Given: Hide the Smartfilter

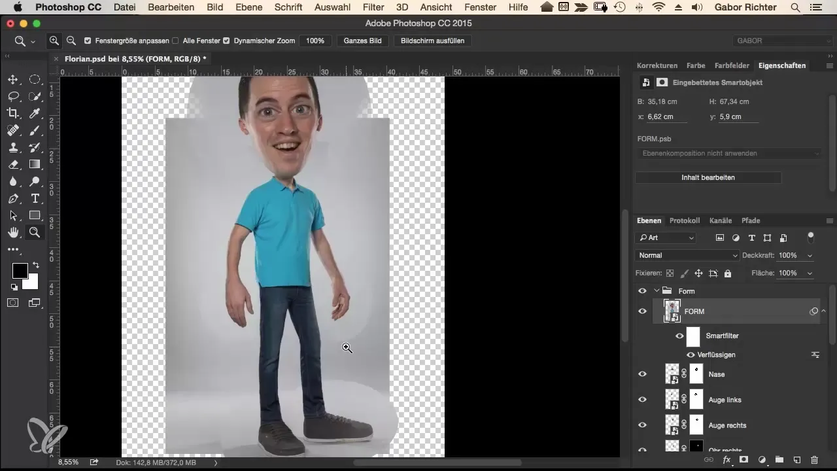Looking at the screenshot, I should coord(679,336).
